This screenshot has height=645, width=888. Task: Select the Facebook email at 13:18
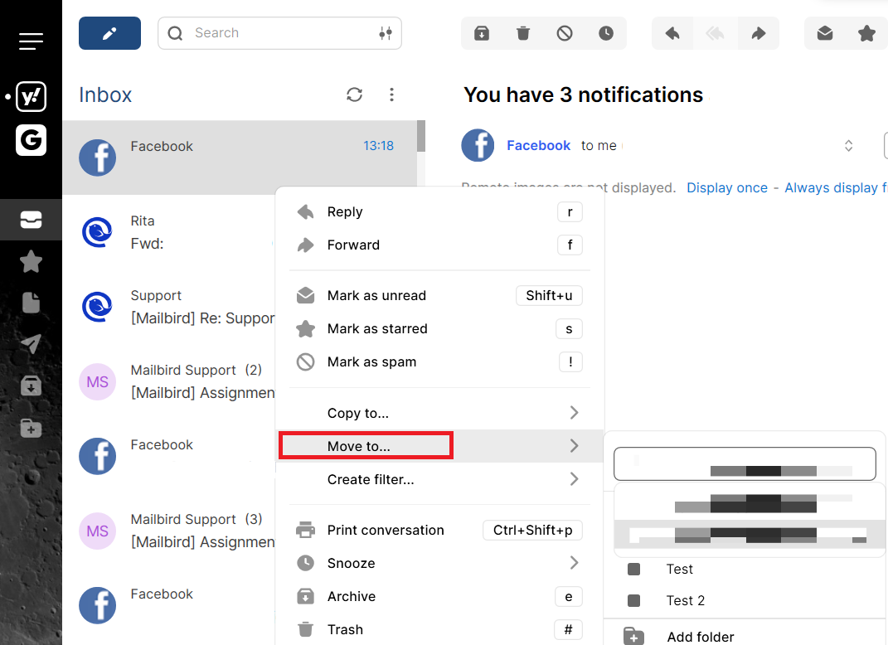coord(240,158)
